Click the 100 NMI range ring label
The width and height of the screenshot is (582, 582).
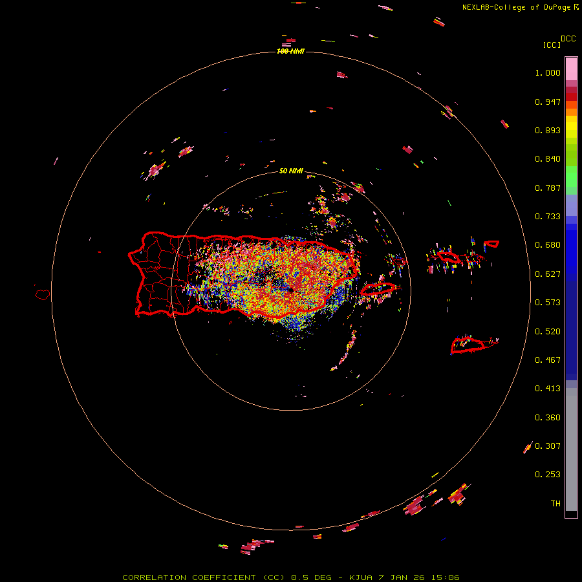[290, 51]
